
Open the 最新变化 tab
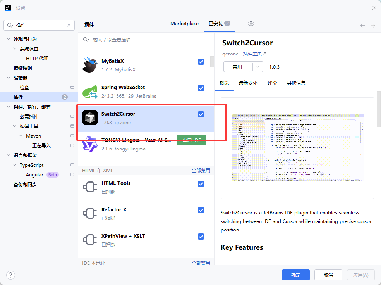coord(248,83)
